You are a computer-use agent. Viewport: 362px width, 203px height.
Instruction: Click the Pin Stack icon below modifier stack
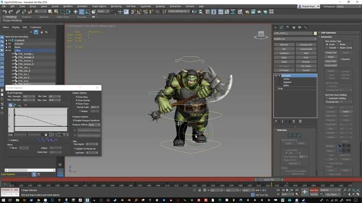275,121
